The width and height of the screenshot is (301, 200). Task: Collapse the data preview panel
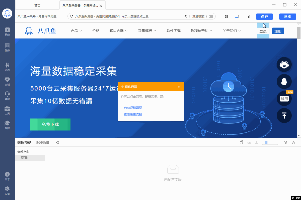tap(293, 142)
